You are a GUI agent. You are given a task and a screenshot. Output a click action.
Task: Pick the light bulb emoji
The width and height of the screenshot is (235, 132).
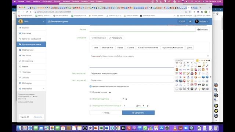[x=199, y=89]
